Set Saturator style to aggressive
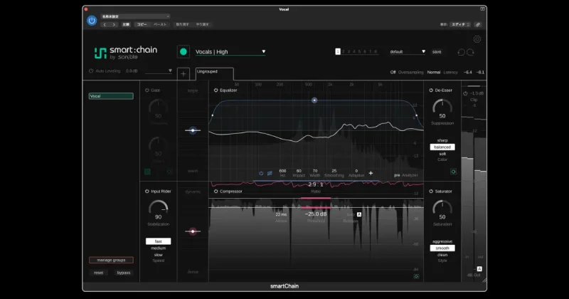Viewport: 569px width, 299px height. [x=442, y=241]
